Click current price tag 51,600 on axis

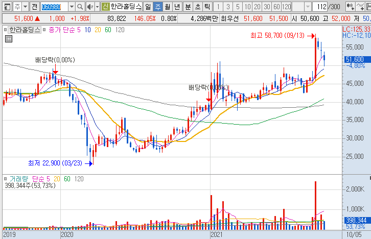356,59
